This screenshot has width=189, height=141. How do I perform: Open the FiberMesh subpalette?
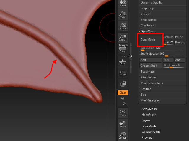coord(149,126)
